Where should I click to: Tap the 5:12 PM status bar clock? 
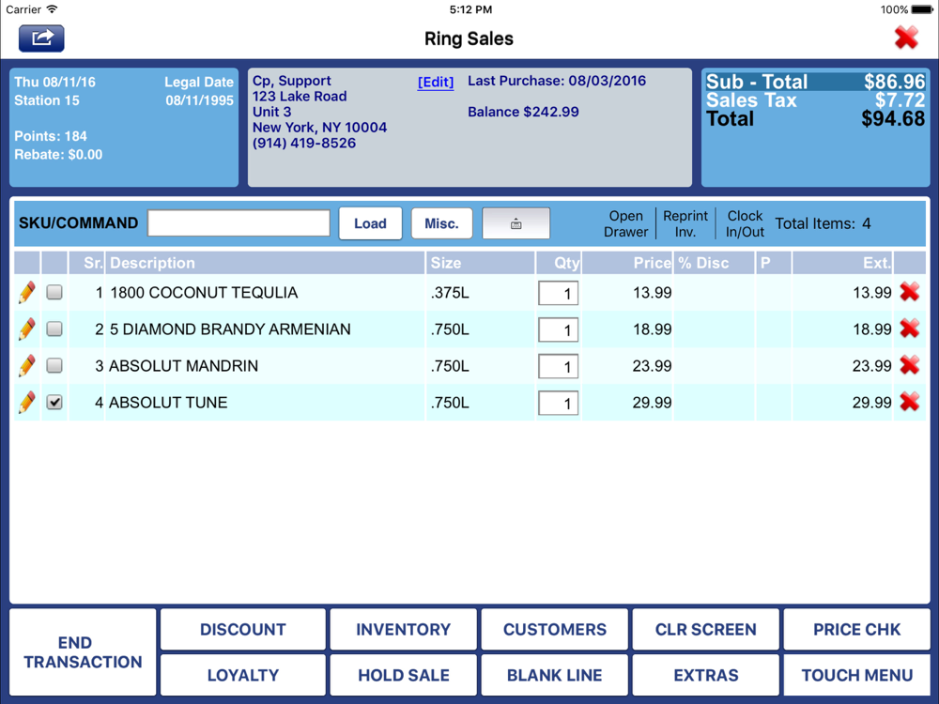[x=470, y=9]
